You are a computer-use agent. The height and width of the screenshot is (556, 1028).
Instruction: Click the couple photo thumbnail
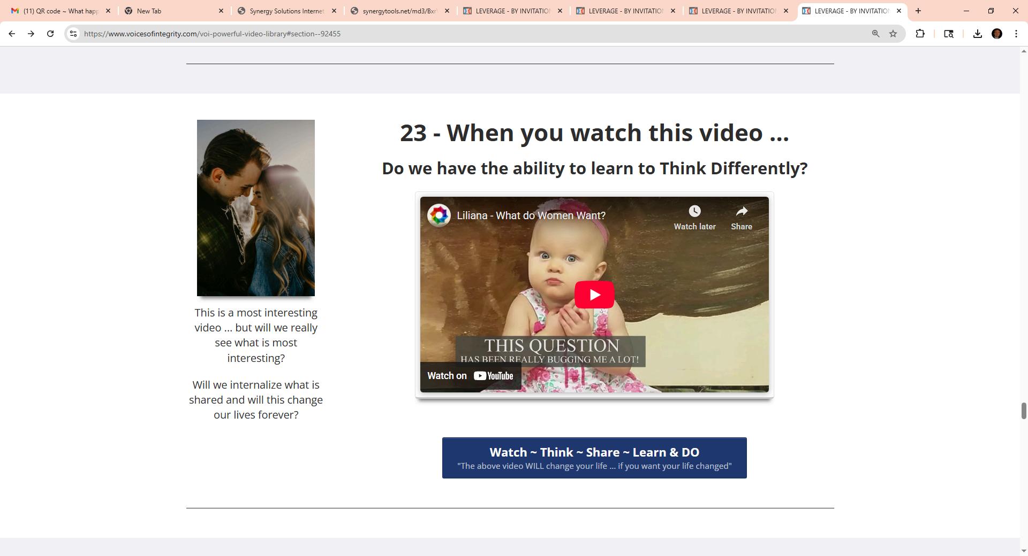pos(256,208)
